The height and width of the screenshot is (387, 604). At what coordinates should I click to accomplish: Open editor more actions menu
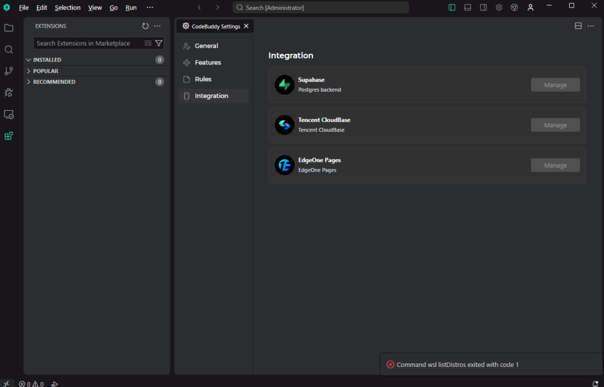pyautogui.click(x=591, y=26)
